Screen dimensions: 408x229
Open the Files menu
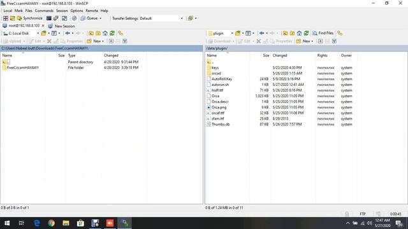point(29,11)
